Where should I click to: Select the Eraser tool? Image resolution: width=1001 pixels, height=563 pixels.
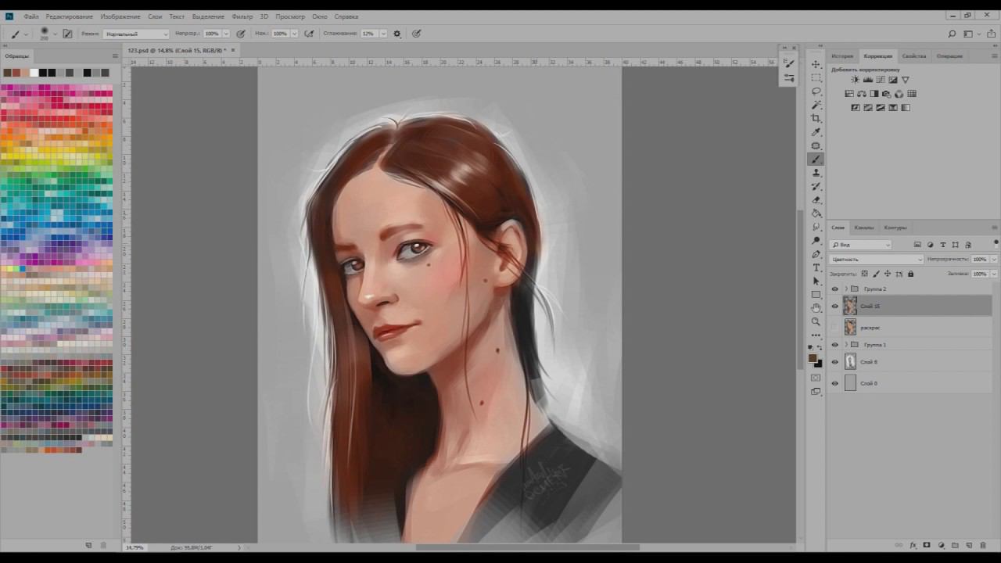pos(816,200)
